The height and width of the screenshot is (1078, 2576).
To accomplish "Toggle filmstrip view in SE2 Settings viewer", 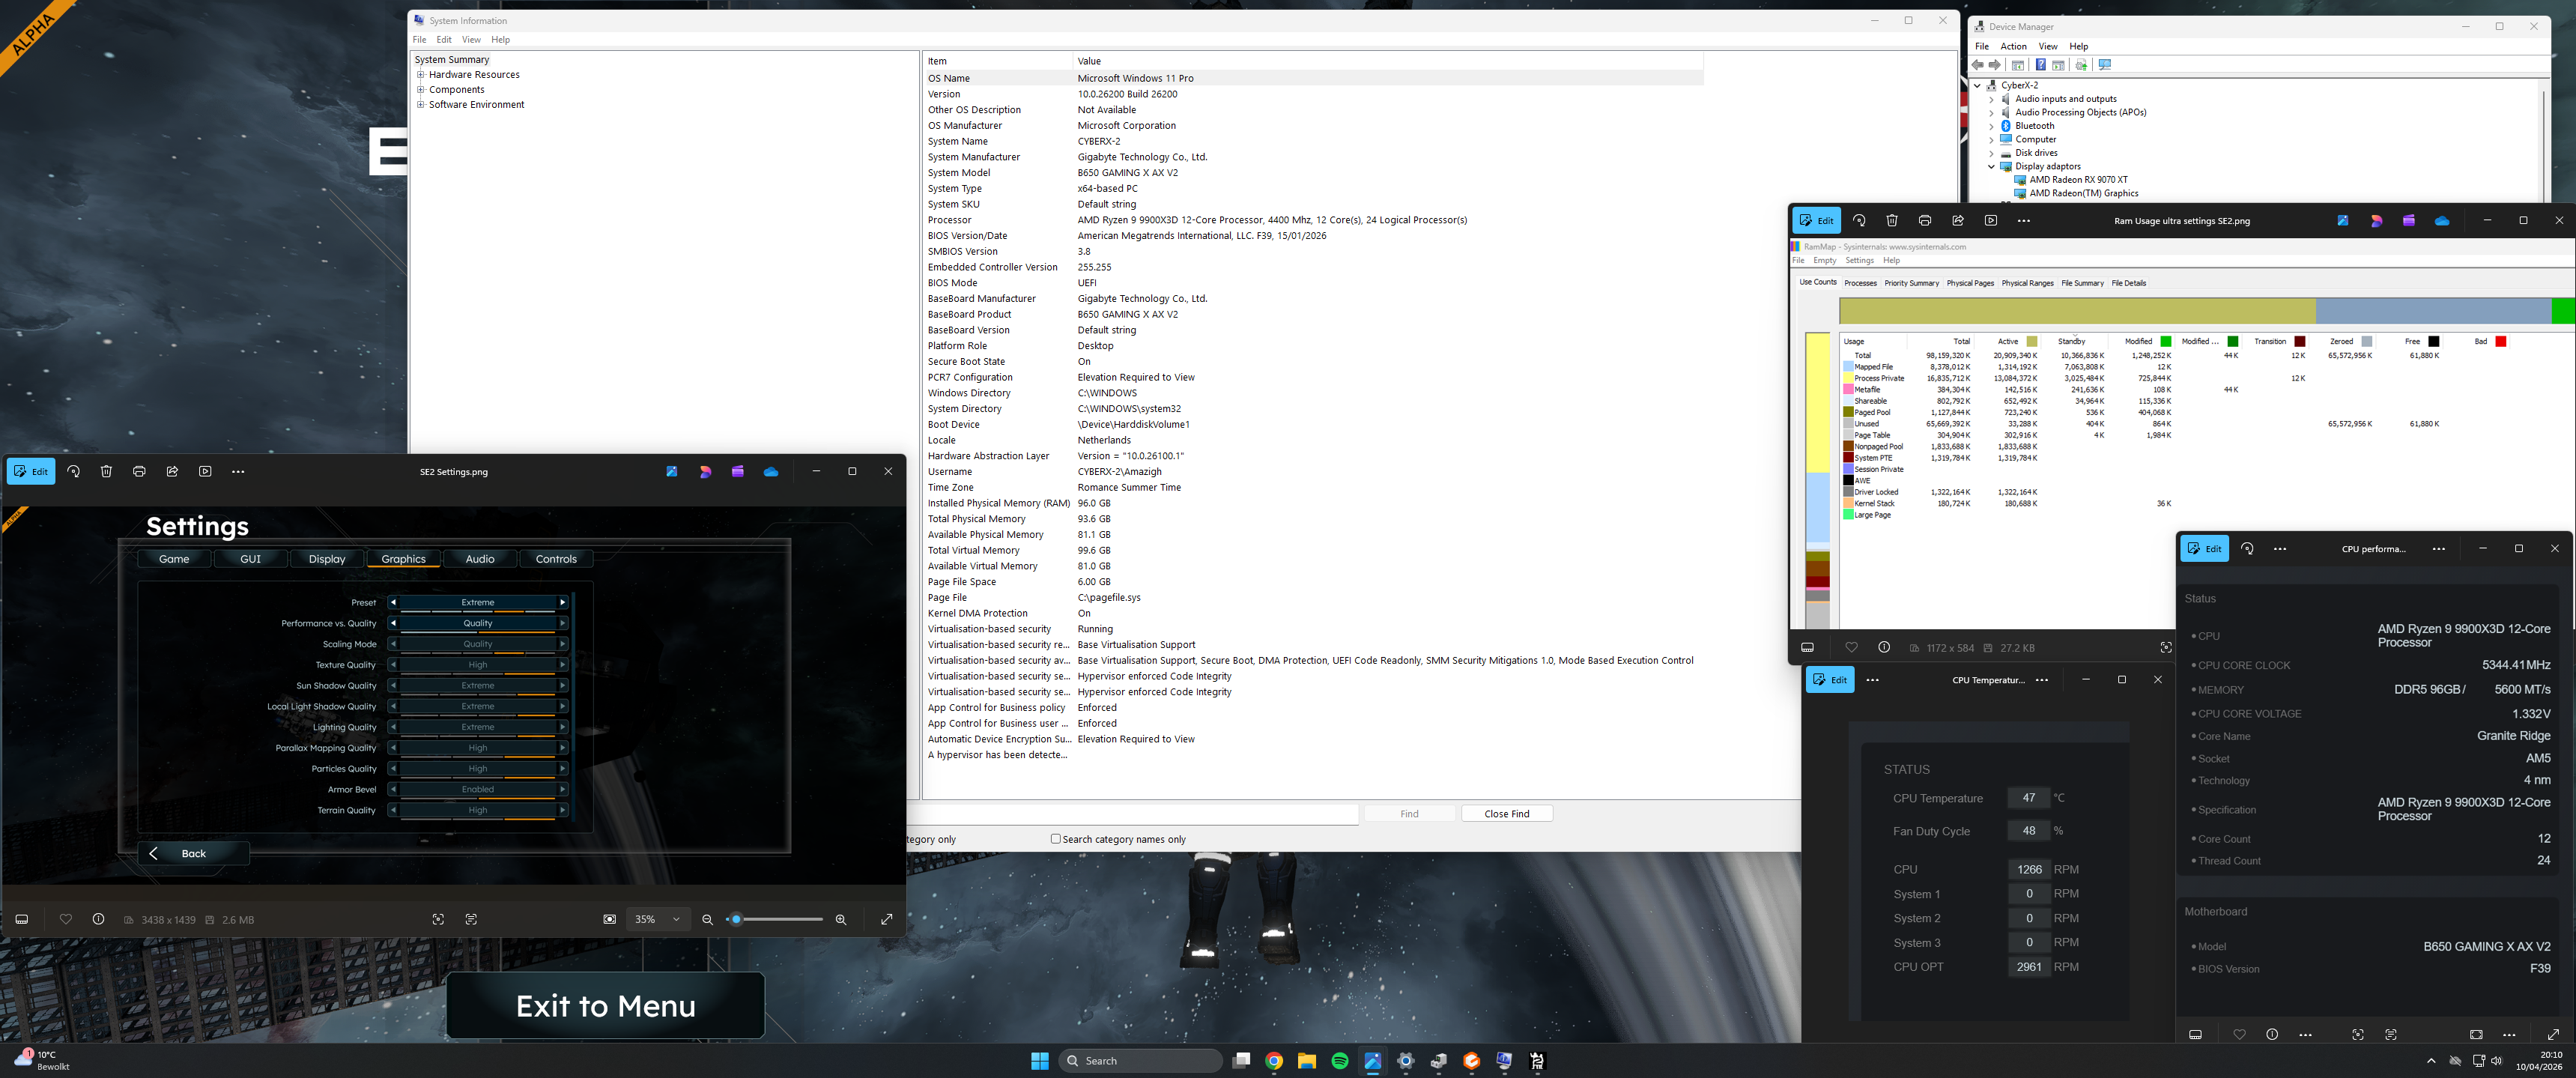I will tap(22, 919).
